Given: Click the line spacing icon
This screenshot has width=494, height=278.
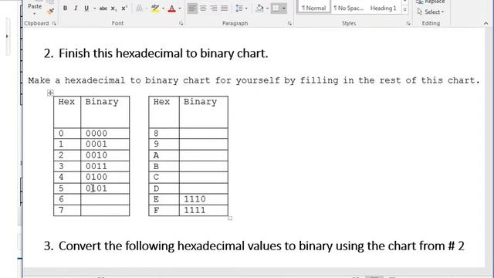Looking at the screenshot, I should coord(239,8).
